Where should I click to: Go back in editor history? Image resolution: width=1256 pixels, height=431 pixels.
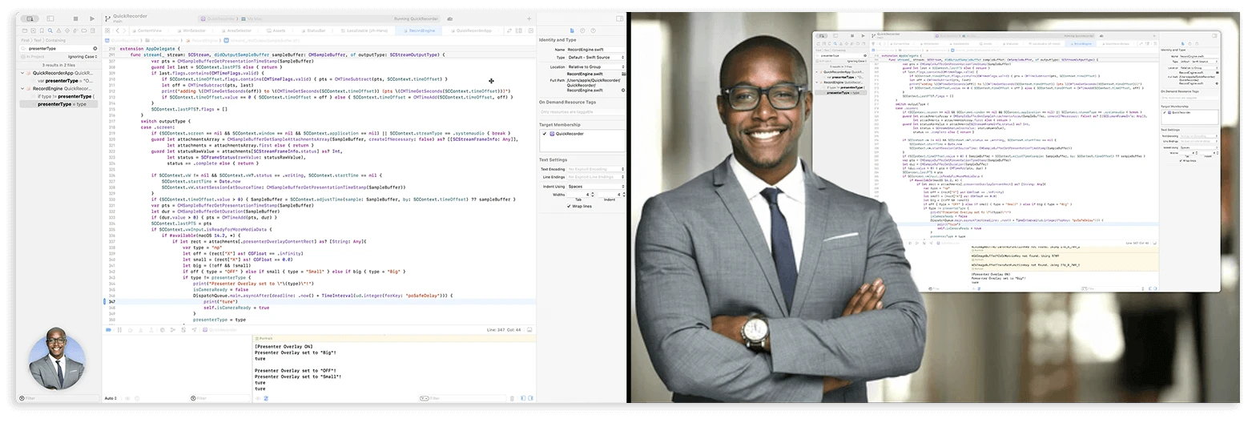click(117, 30)
